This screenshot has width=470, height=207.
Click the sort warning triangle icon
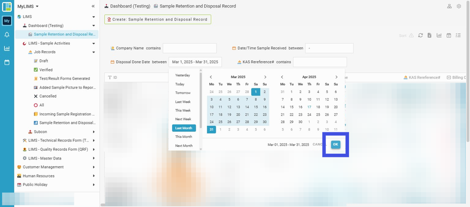pos(411,35)
